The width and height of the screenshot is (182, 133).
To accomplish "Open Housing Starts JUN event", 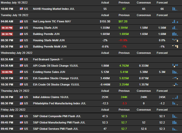I will pyautogui.click(x=45, y=28).
